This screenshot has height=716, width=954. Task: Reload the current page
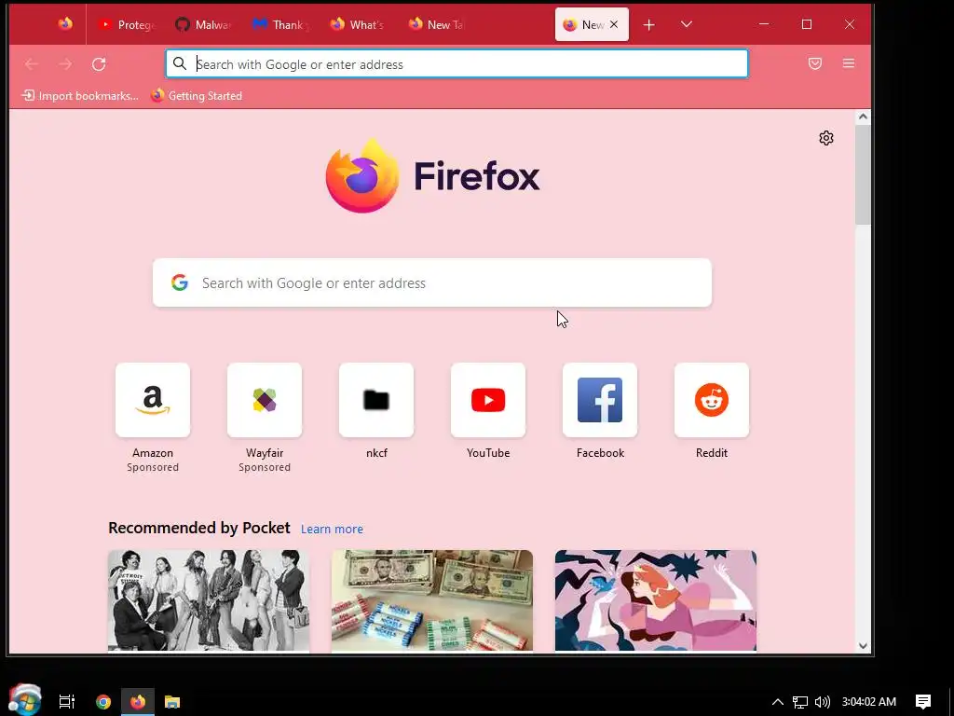click(x=99, y=64)
